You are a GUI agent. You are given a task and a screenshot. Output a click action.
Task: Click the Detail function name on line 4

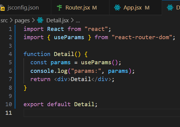[x=64, y=54]
